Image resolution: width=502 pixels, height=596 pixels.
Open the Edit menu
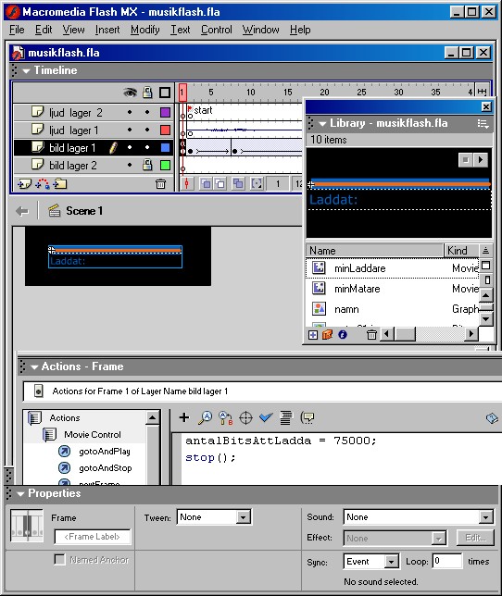[44, 30]
